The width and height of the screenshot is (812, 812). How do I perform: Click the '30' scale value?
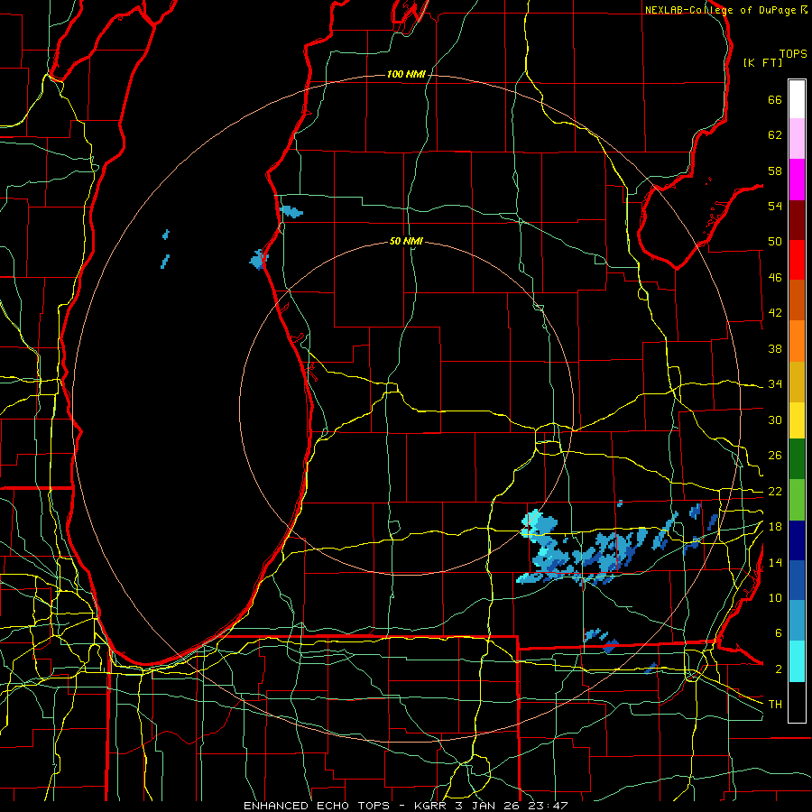tap(775, 420)
